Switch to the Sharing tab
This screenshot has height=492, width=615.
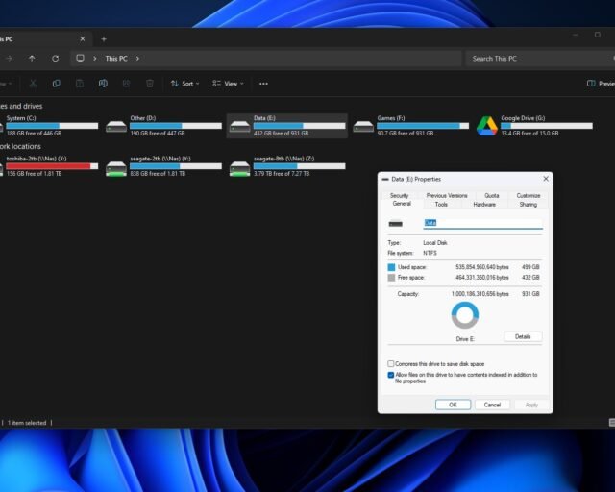tap(528, 205)
